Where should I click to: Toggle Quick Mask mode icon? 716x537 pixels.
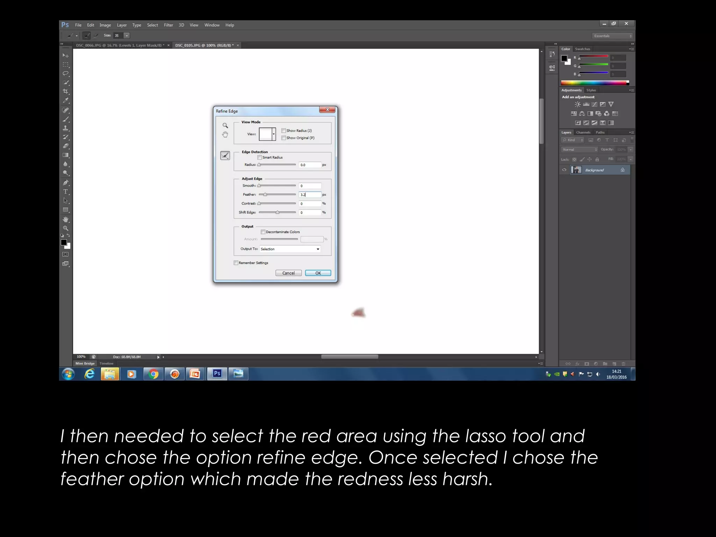tap(65, 254)
